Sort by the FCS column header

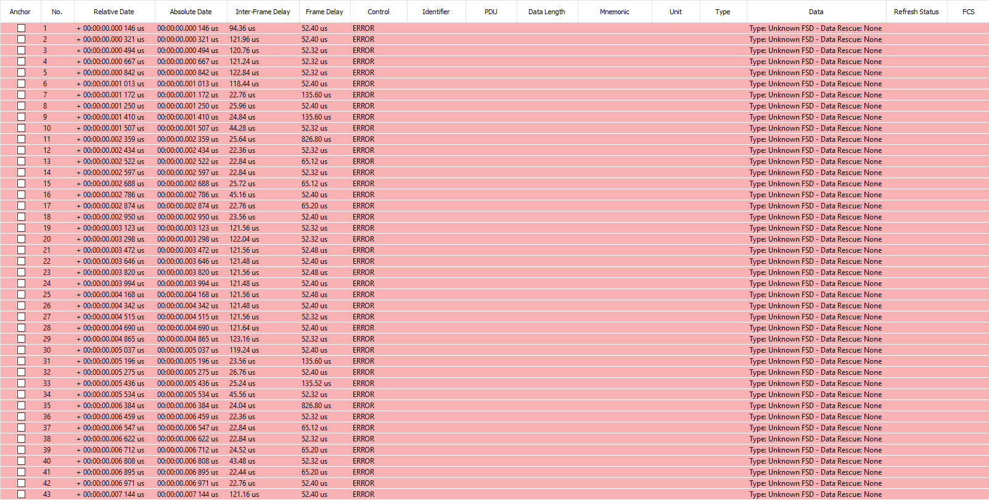coord(968,12)
